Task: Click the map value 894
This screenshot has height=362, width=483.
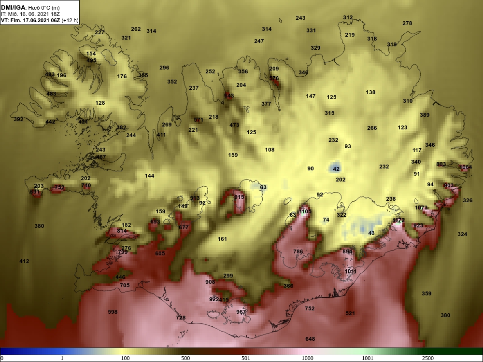Action: click(347, 251)
